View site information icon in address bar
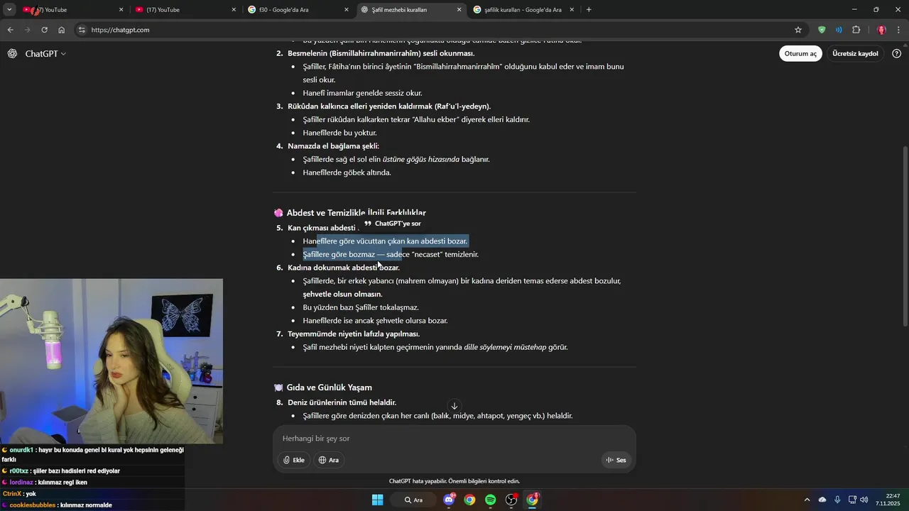This screenshot has width=909, height=511. point(82,30)
